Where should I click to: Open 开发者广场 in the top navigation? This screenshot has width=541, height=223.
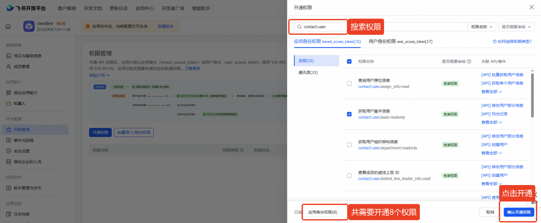click(x=173, y=9)
